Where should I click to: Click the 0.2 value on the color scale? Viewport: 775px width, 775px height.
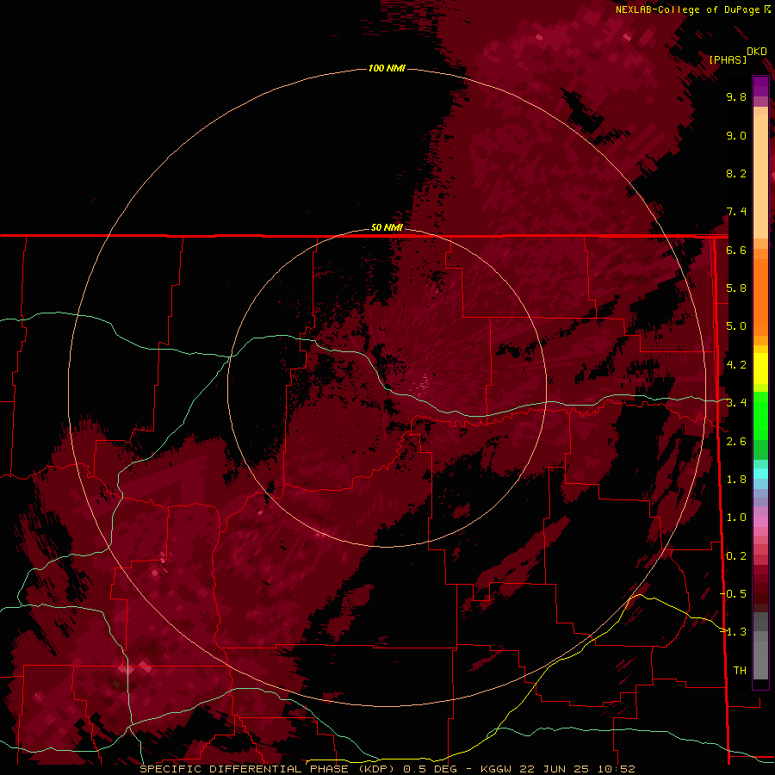[x=736, y=556]
